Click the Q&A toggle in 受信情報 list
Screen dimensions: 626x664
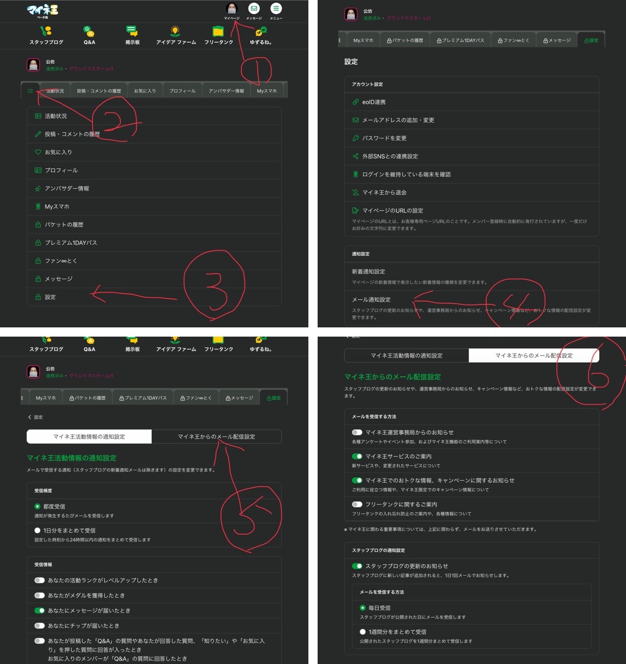click(x=39, y=641)
